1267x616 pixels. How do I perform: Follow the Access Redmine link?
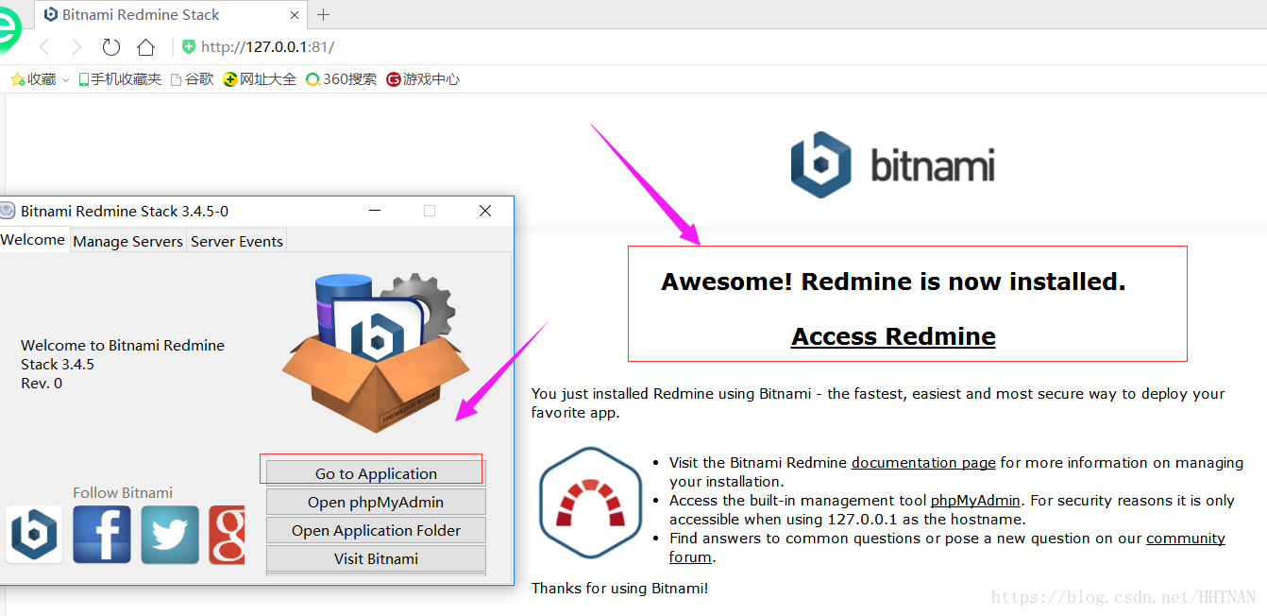point(893,336)
